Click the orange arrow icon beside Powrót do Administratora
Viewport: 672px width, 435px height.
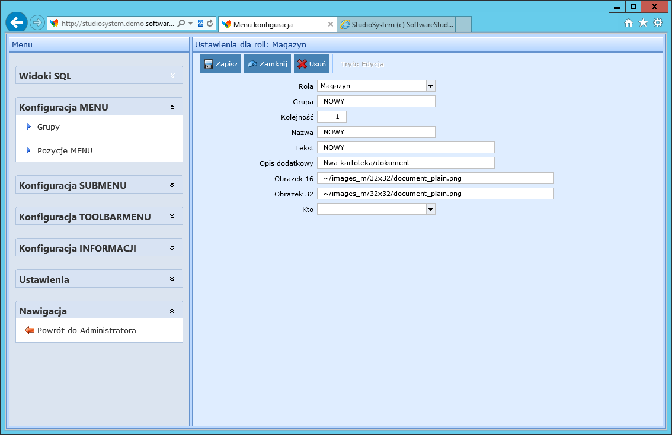click(30, 330)
